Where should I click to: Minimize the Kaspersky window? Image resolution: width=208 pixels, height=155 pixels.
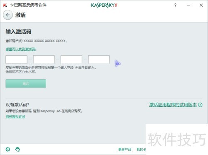tap(188, 5)
